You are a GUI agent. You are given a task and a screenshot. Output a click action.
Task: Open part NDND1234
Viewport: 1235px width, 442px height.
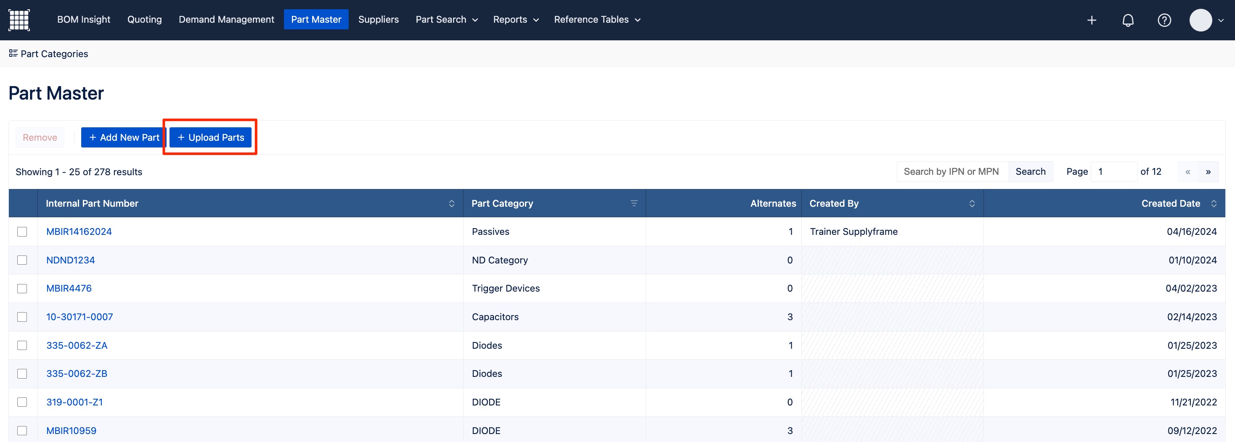[x=71, y=260]
